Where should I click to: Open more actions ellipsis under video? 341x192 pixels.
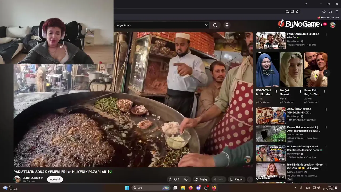pyautogui.click(x=250, y=179)
